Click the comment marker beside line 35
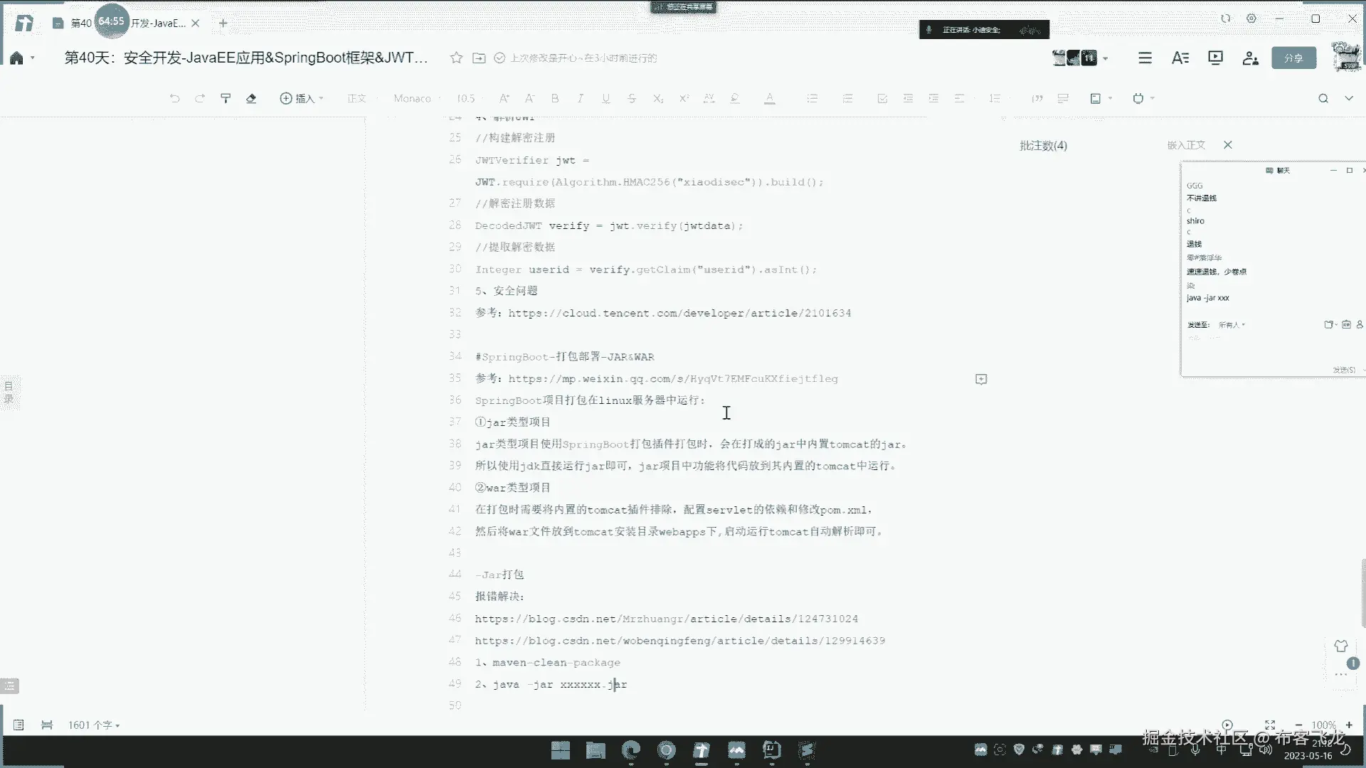1366x768 pixels. [x=981, y=379]
